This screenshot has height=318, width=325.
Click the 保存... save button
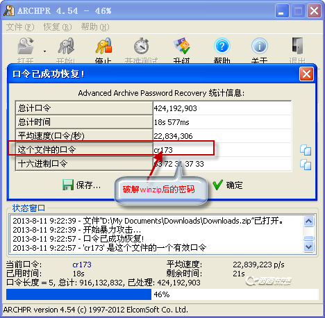[x=81, y=185]
